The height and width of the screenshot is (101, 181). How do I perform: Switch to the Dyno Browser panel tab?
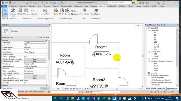coord(172,89)
